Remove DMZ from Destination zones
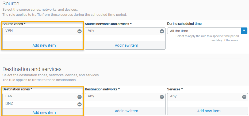249x116 pixels. [79, 105]
